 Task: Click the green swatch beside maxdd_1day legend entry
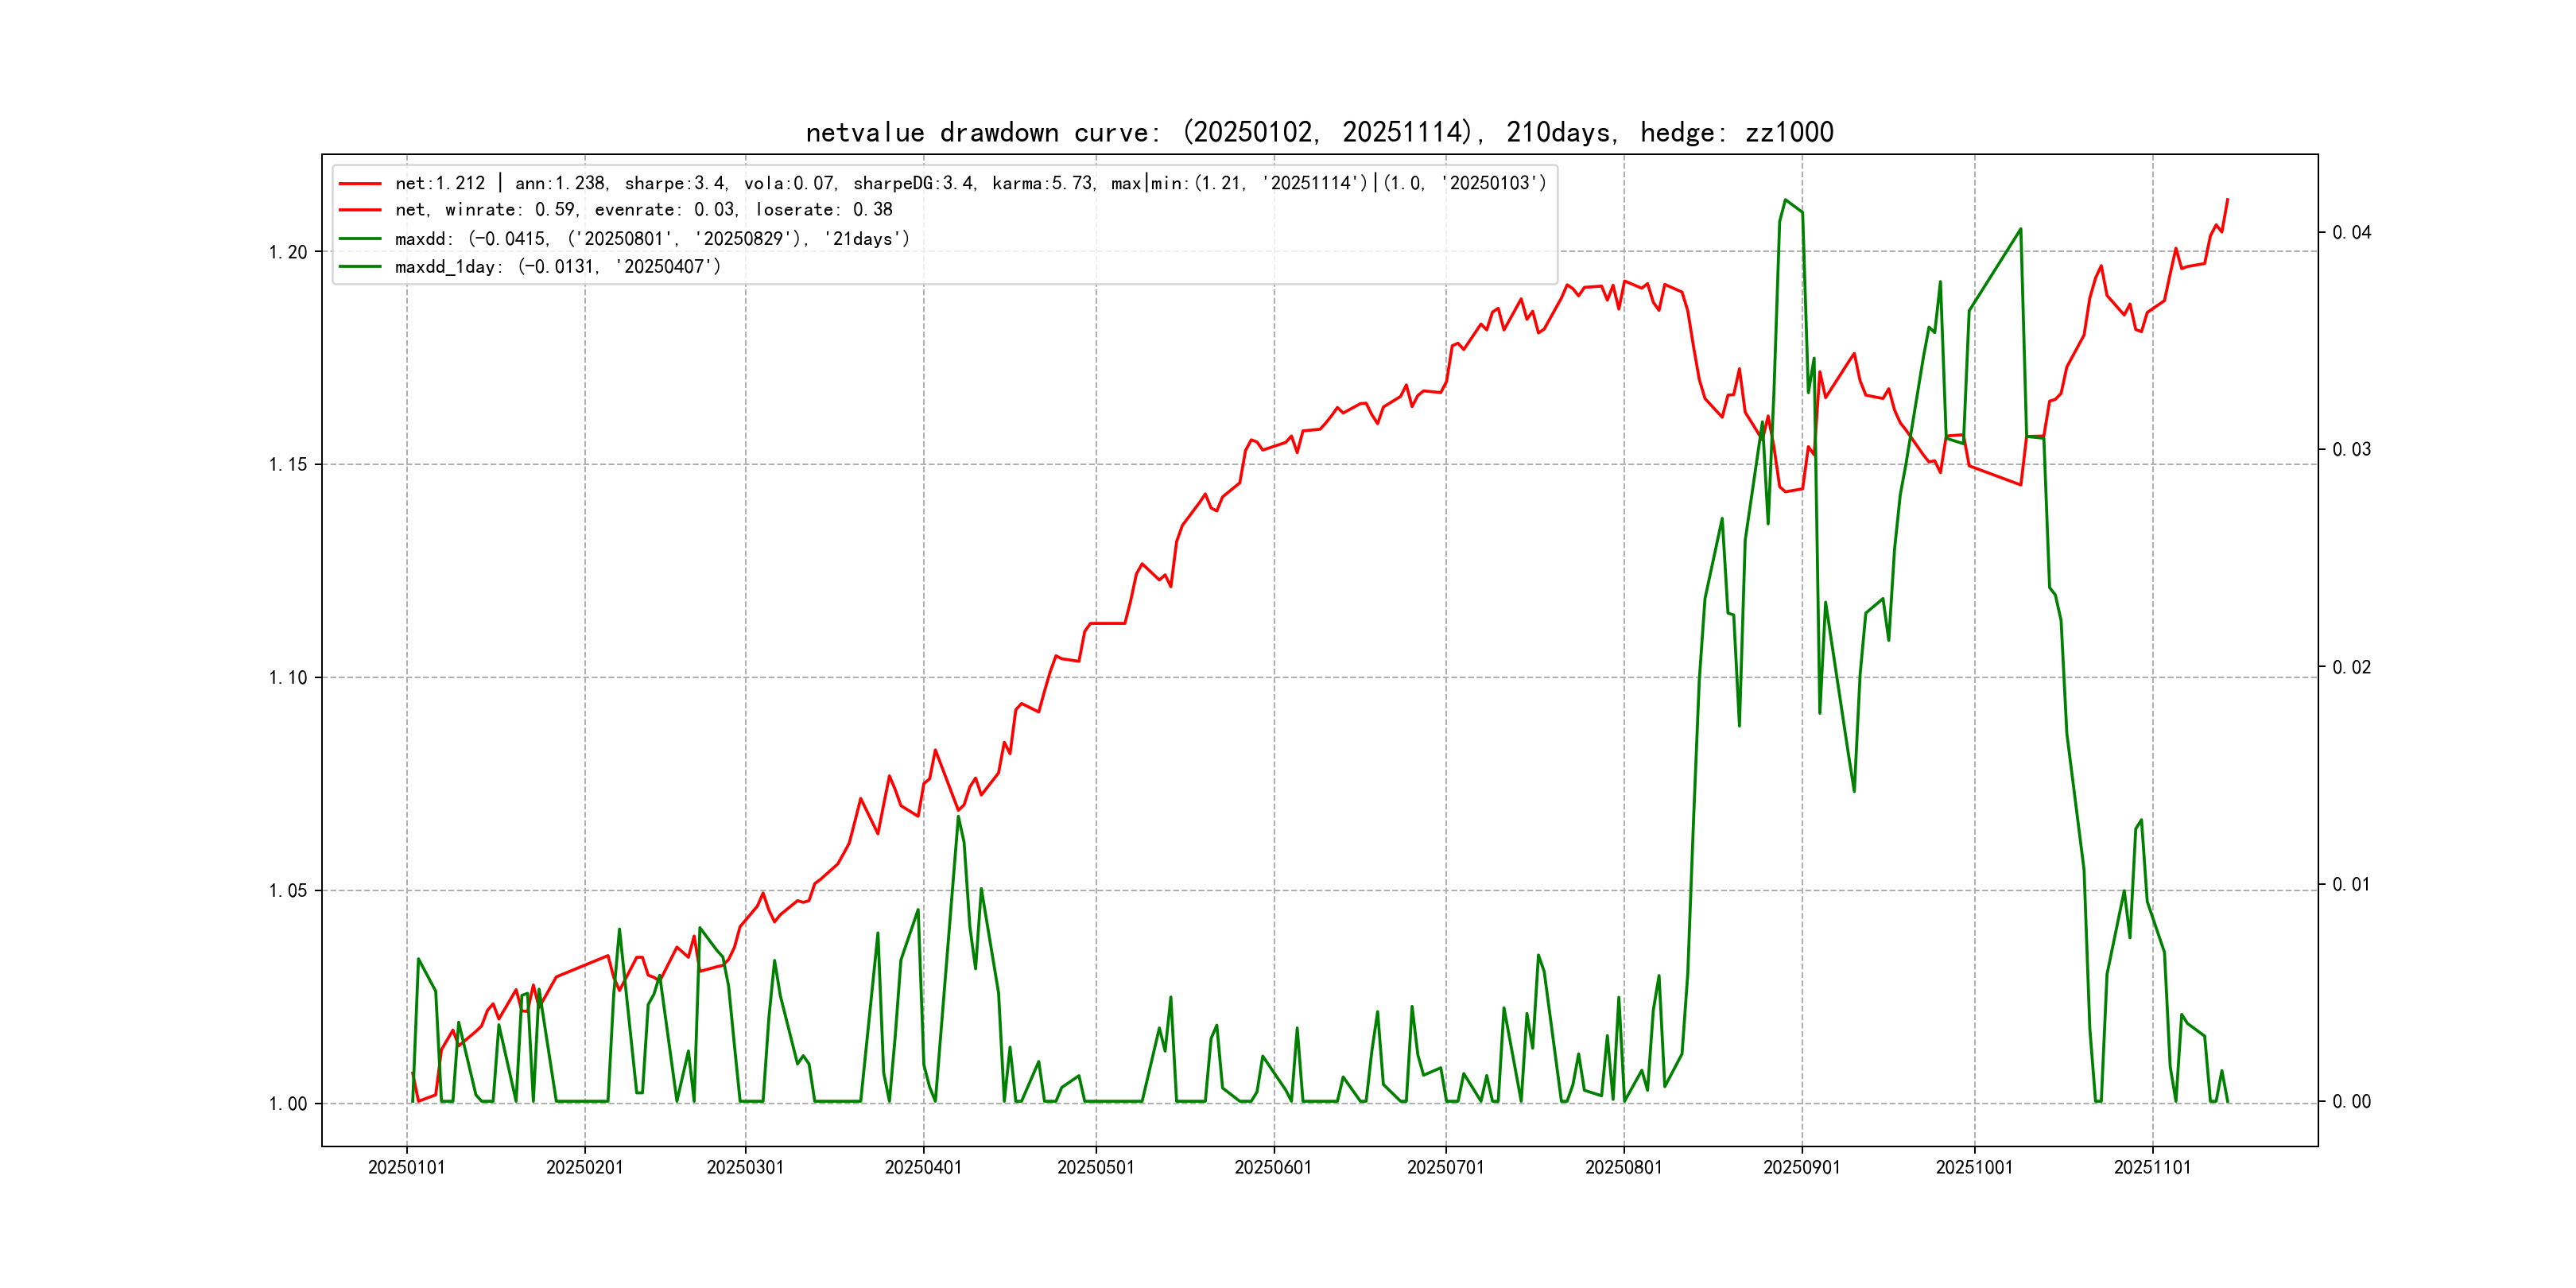(360, 266)
